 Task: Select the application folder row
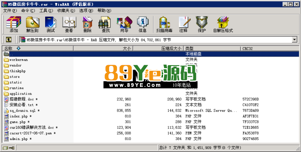coord(151,94)
